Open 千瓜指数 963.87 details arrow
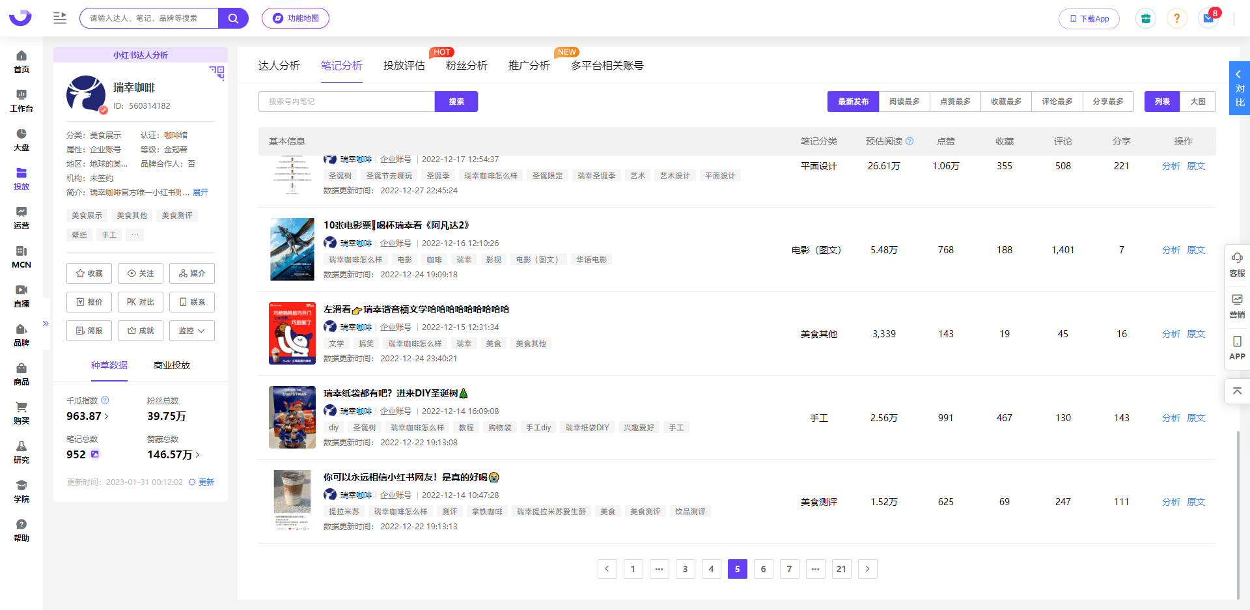Screen dimensions: 1250x610 pyautogui.click(x=106, y=417)
